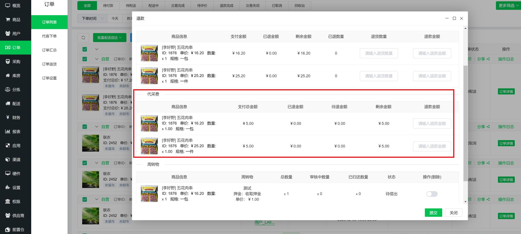This screenshot has width=521, height=234.
Task: Click the scrollbar down arrow in dialog
Action: pyautogui.click(x=466, y=202)
